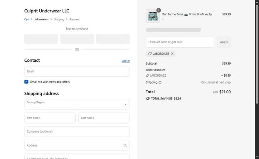Click the Apply discount button

(224, 42)
